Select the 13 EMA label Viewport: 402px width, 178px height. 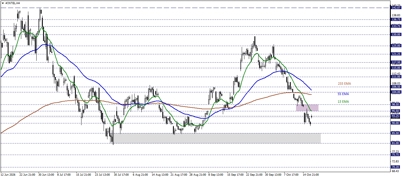tap(343, 102)
